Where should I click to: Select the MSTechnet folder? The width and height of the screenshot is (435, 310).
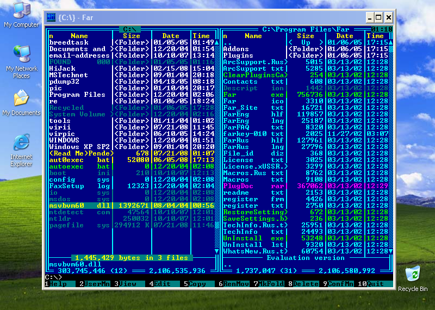point(132,75)
